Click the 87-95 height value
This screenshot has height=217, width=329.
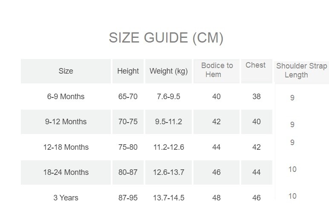point(128,198)
